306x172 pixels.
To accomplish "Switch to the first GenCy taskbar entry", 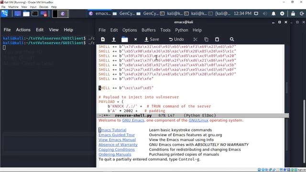I will [x=124, y=13].
